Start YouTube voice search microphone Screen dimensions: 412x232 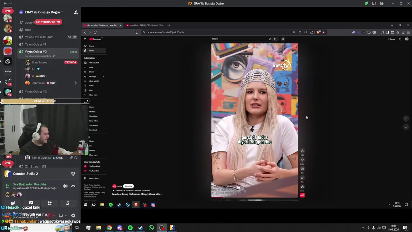click(x=283, y=39)
